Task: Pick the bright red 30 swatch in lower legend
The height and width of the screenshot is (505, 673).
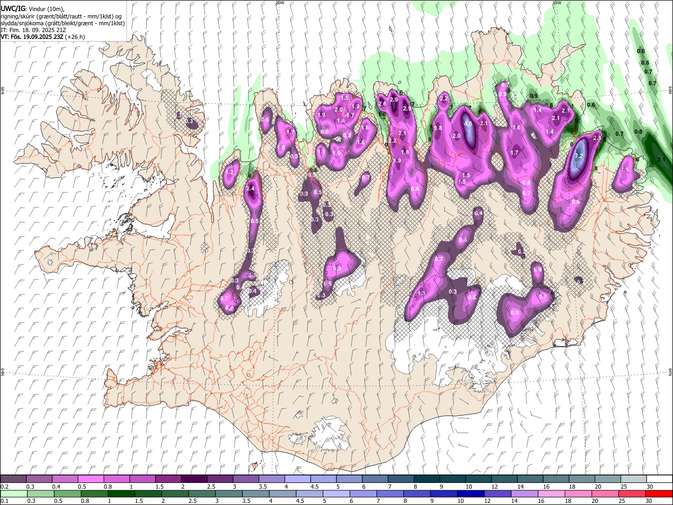Action: pos(659,493)
